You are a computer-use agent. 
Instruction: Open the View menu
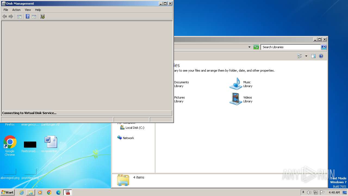[x=28, y=10]
